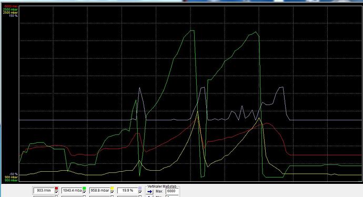
Task: Click the green channel color swatch
Action: coord(84,188)
